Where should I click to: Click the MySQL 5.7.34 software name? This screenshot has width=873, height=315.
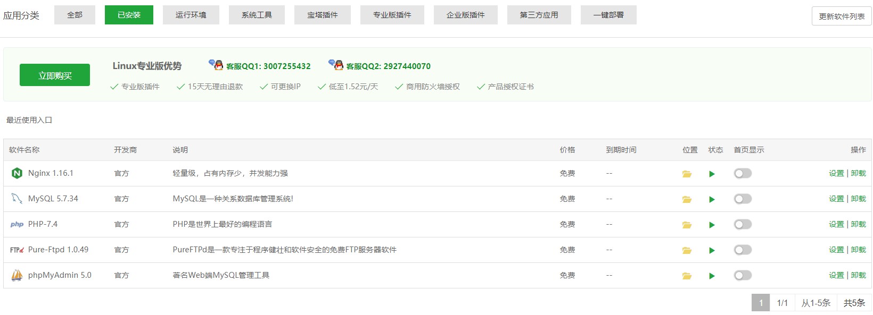(53, 199)
